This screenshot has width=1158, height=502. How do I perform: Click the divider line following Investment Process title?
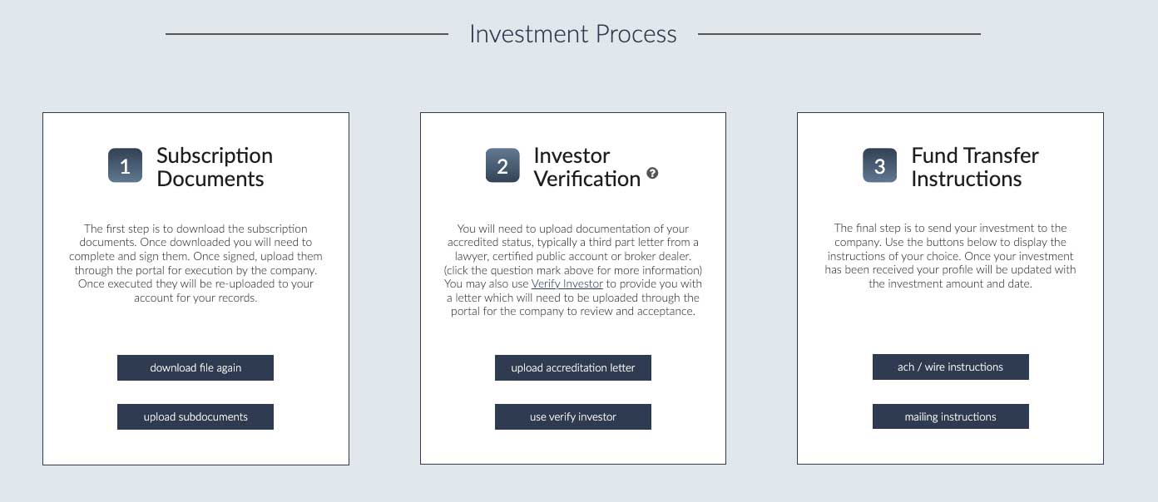[839, 34]
